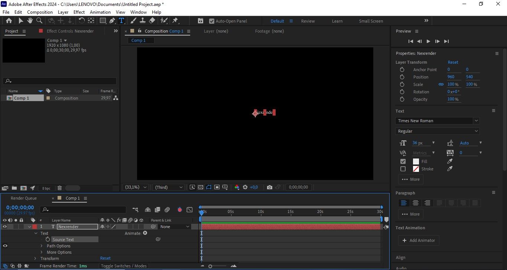This screenshot has width=507, height=270.
Task: Pick the Zoom magnifier tool
Action: tap(39, 21)
